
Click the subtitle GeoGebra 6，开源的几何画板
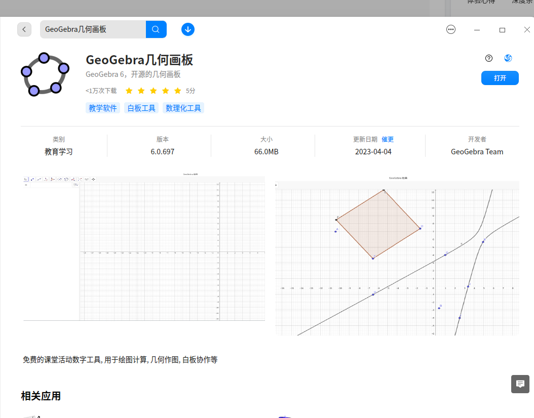(x=133, y=74)
